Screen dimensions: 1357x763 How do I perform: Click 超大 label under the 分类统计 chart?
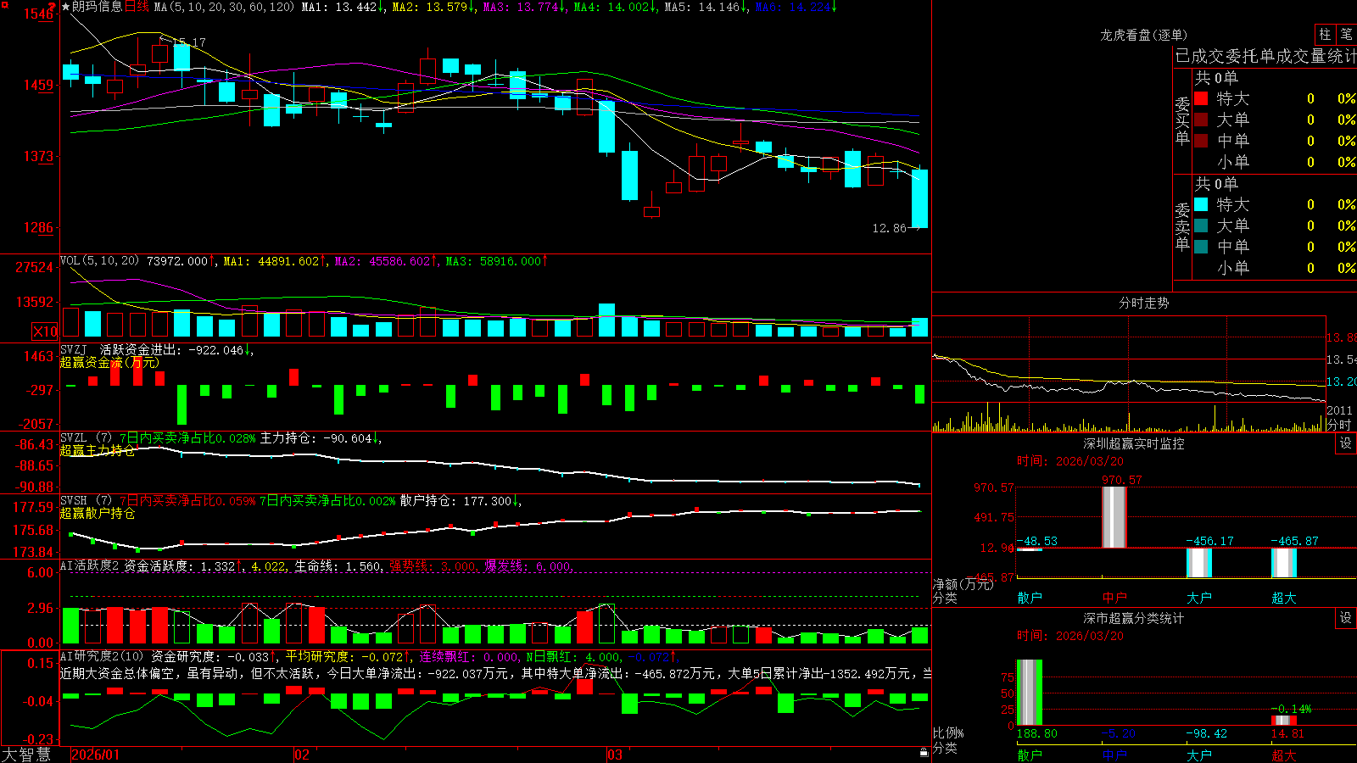[1284, 755]
